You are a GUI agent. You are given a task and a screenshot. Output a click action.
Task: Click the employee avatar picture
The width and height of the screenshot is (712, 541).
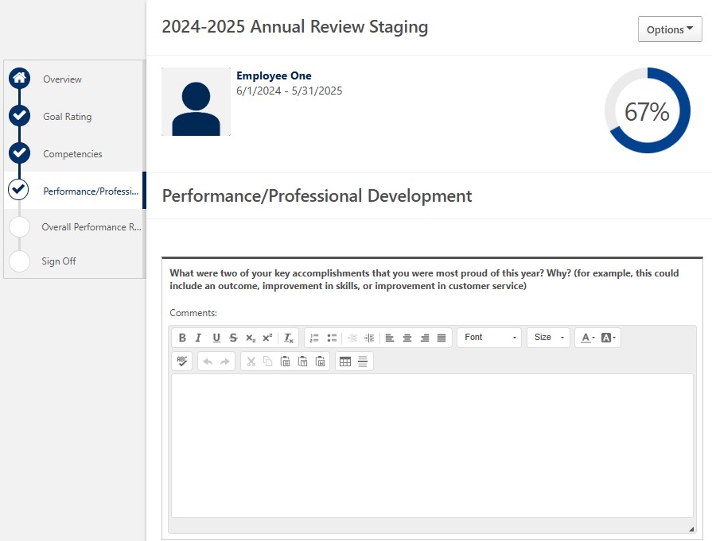coord(196,102)
